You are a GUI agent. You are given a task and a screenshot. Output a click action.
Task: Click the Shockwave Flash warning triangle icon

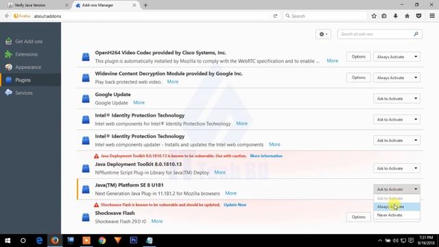(96, 205)
